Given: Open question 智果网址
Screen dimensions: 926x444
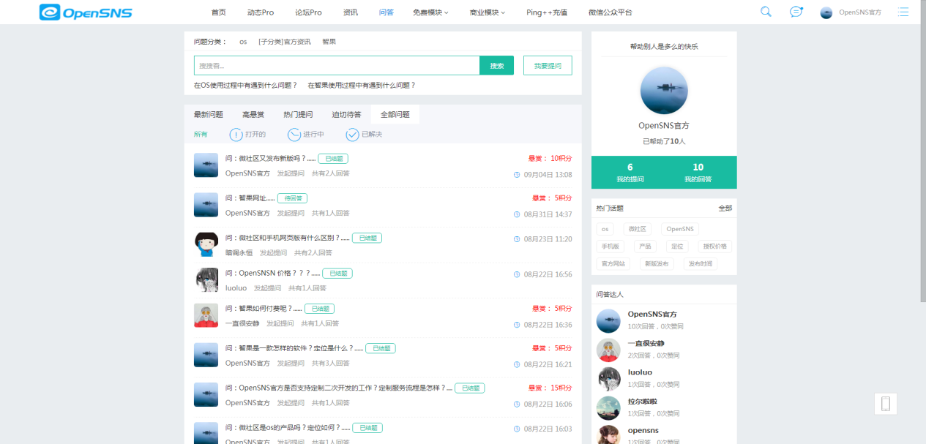Looking at the screenshot, I should click(x=250, y=198).
